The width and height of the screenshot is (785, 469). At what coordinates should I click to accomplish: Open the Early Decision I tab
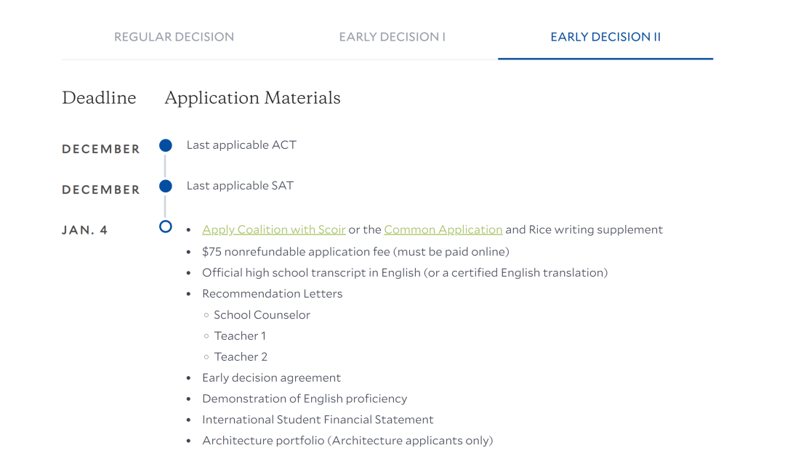[392, 37]
